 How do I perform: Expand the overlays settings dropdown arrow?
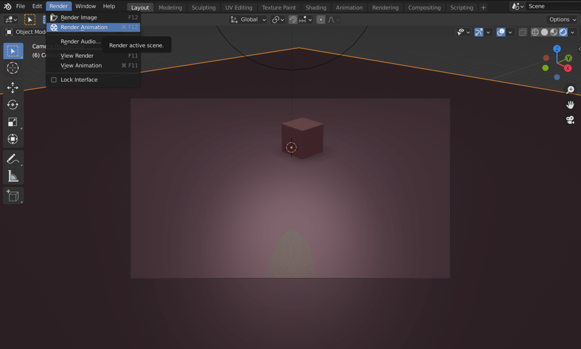coord(511,32)
